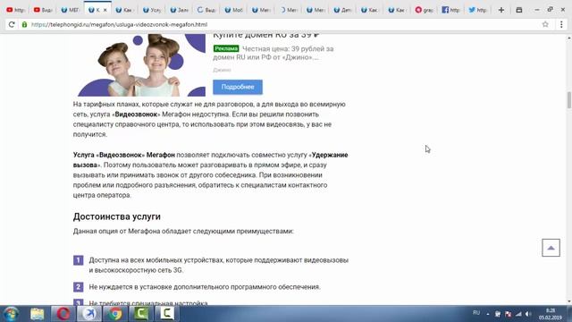The image size is (572, 322).
Task: Click the heading 'Достоинства услуги'
Action: (117, 216)
